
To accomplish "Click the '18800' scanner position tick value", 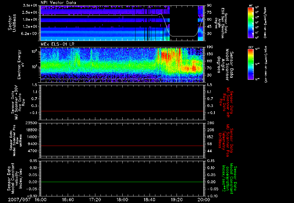I will (x=32, y=130).
